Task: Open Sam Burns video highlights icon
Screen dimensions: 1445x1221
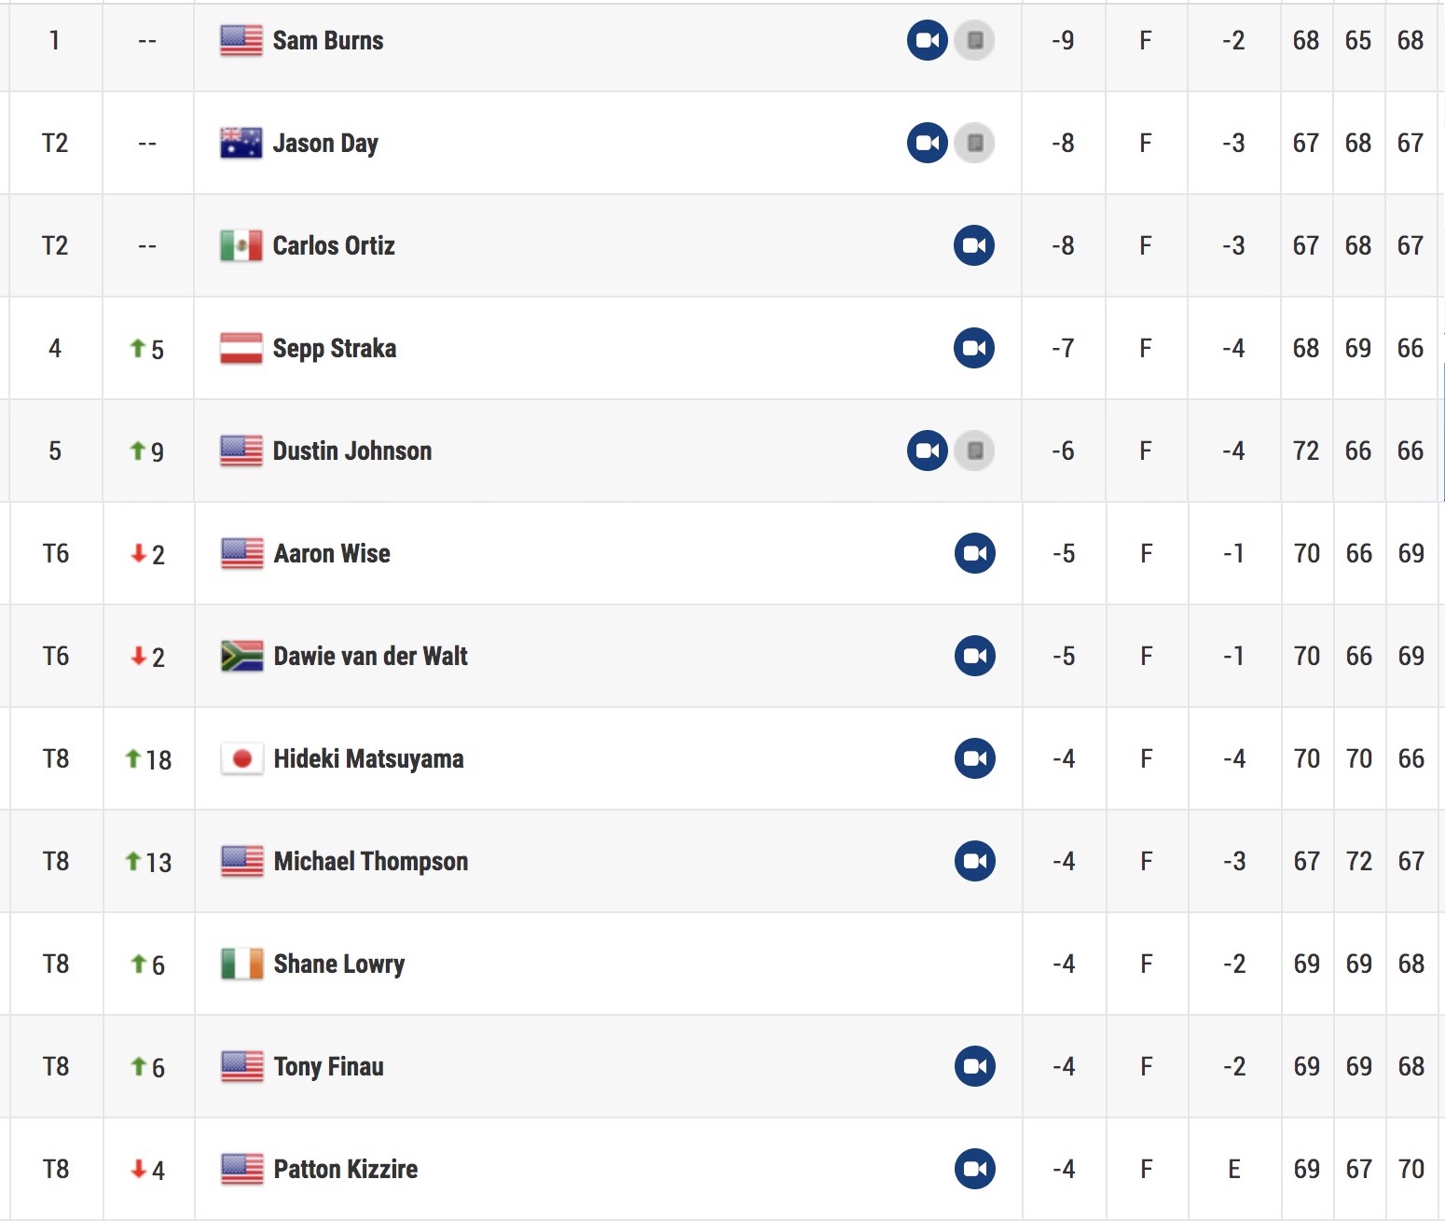Action: tap(928, 40)
